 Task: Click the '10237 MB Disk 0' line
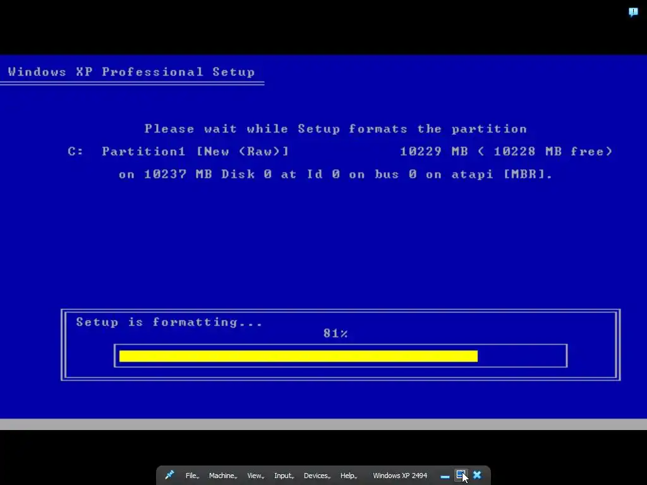click(336, 174)
